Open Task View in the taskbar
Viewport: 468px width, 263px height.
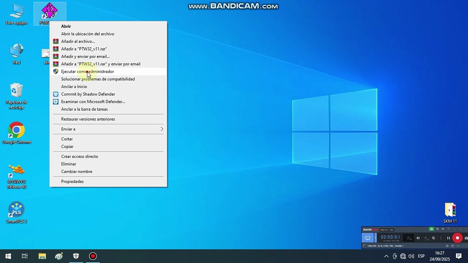[25, 256]
